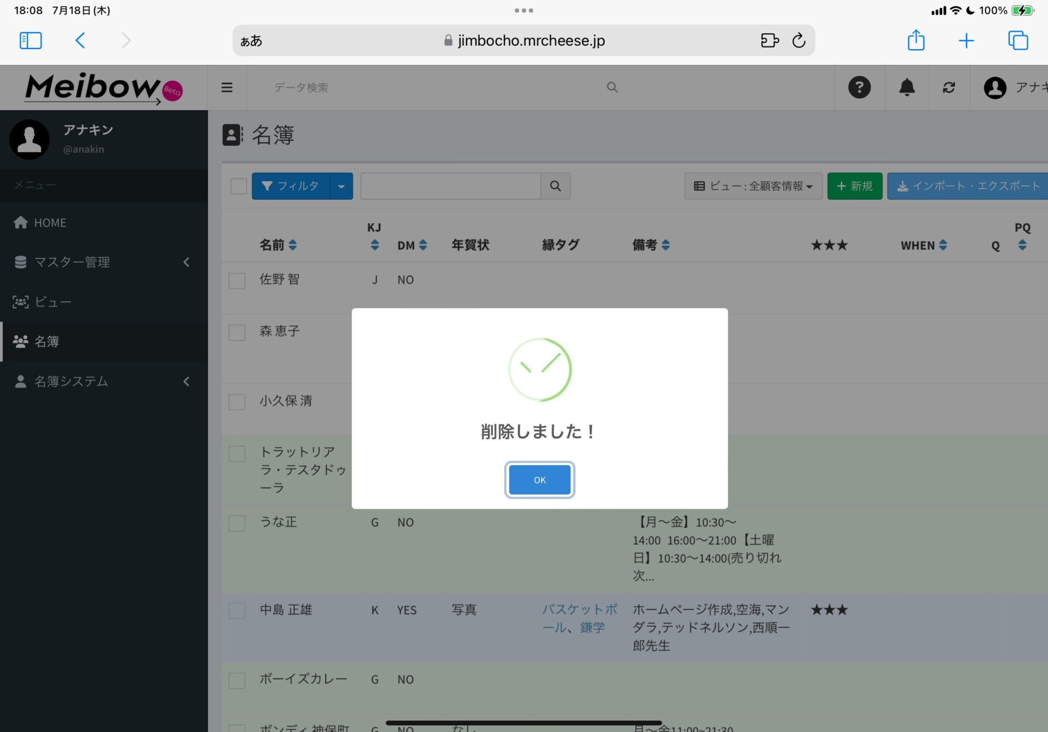This screenshot has width=1048, height=732.
Task: Click インポート・エクスポート button
Action: (x=968, y=186)
